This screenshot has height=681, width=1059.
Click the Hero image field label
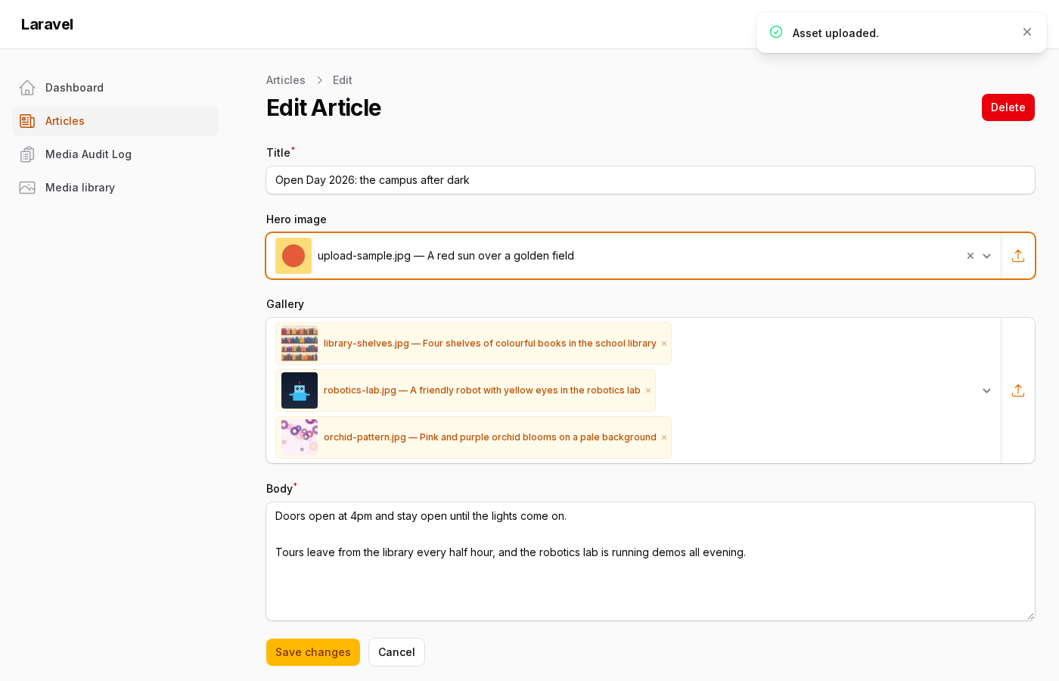(297, 219)
